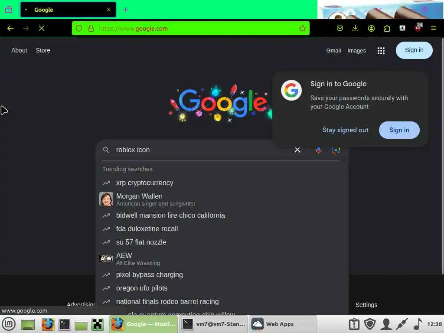Image resolution: width=444 pixels, height=333 pixels.
Task: Go back using the browser back arrow
Action: coord(10,28)
